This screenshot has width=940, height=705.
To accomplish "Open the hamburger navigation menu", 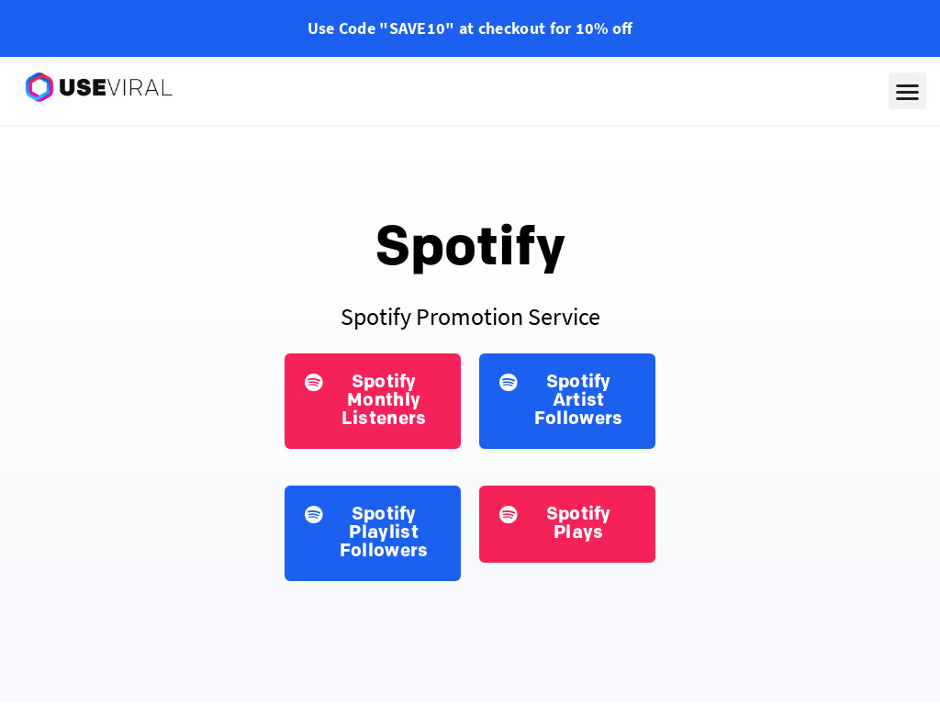I will coord(906,91).
